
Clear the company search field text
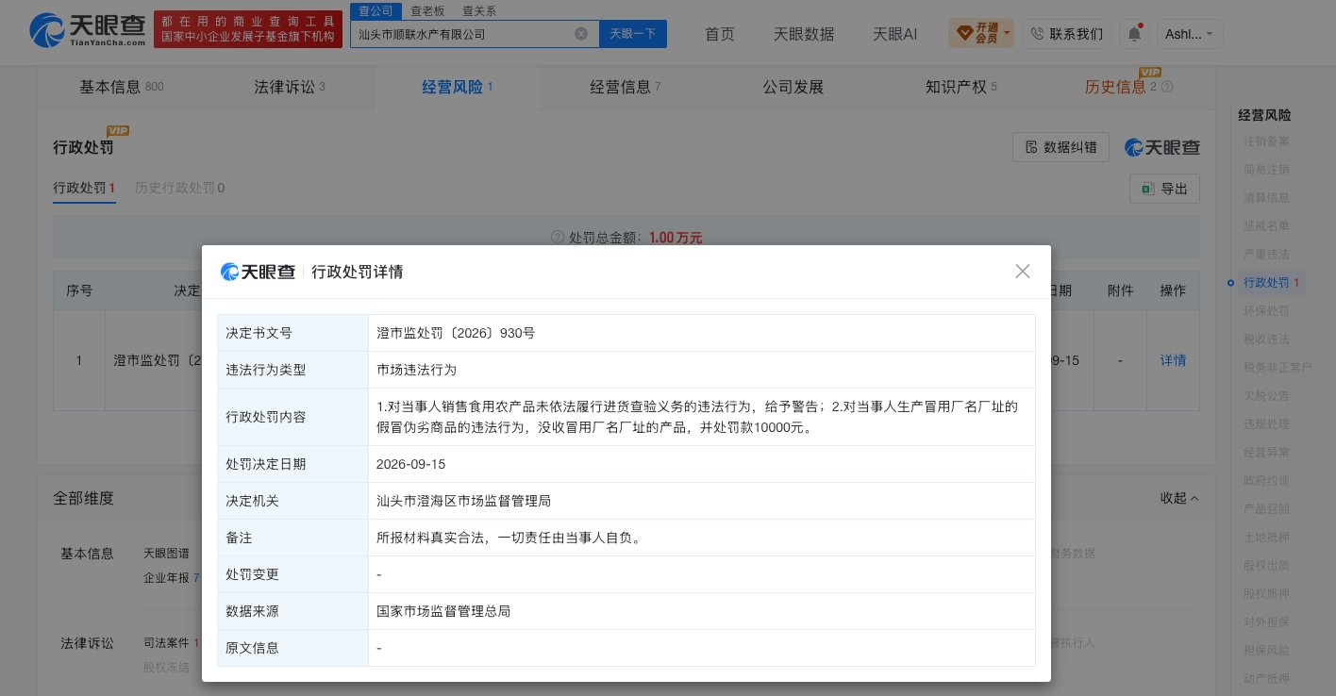581,34
